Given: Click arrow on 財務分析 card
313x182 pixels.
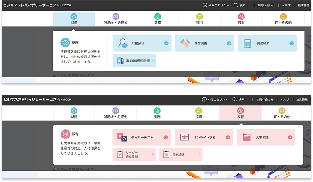Looking at the screenshot, I should [x=166, y=44].
